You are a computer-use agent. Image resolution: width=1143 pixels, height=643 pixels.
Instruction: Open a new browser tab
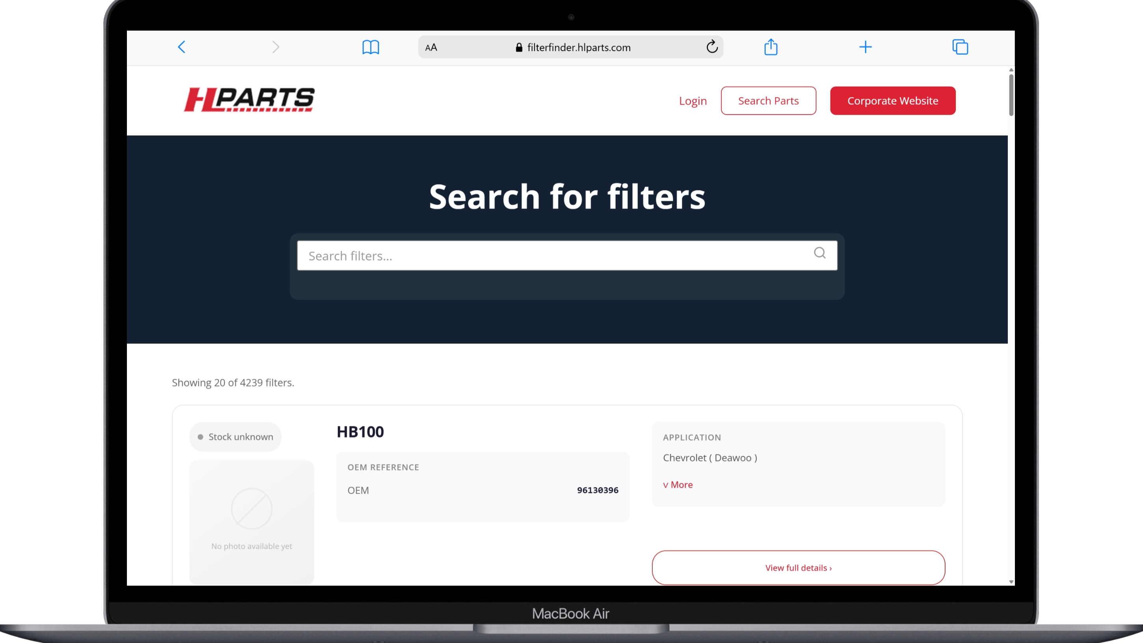(865, 47)
